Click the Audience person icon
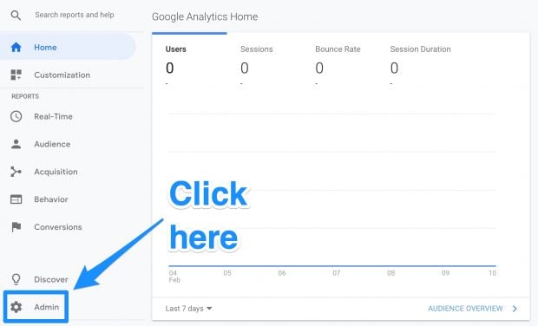This screenshot has height=326, width=538. [x=16, y=144]
